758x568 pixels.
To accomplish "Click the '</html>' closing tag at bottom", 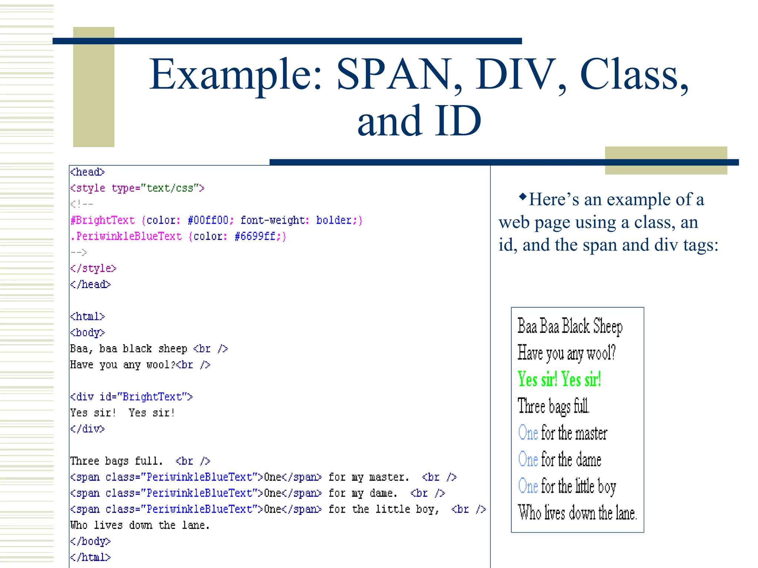I will tap(90, 557).
